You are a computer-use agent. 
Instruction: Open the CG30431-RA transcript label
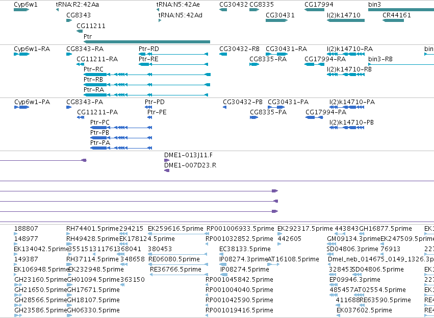[286, 49]
